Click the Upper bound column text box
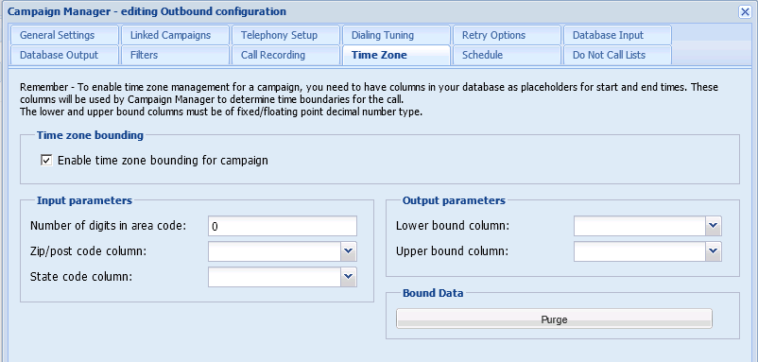The image size is (758, 362). (640, 251)
